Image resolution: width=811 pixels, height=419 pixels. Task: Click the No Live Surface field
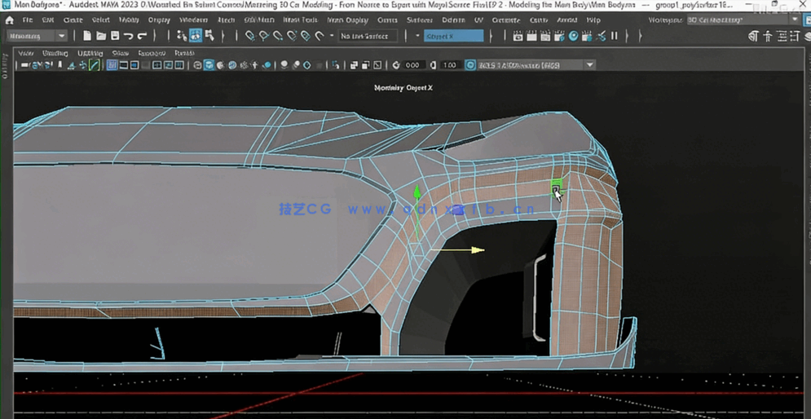(368, 36)
